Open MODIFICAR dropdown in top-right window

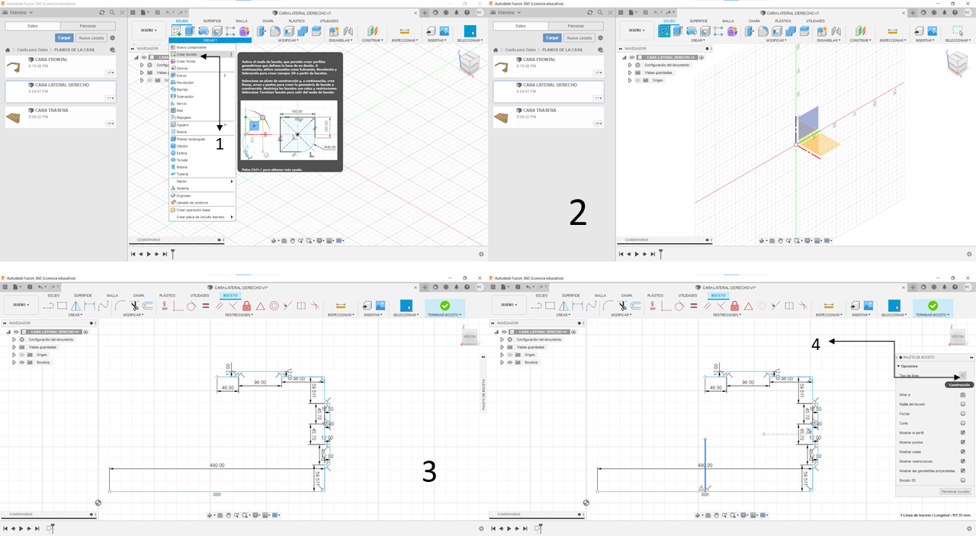[778, 40]
